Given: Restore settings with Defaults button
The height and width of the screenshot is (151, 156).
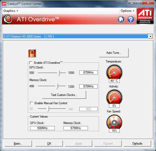Looking at the screenshot, I should (137, 144).
